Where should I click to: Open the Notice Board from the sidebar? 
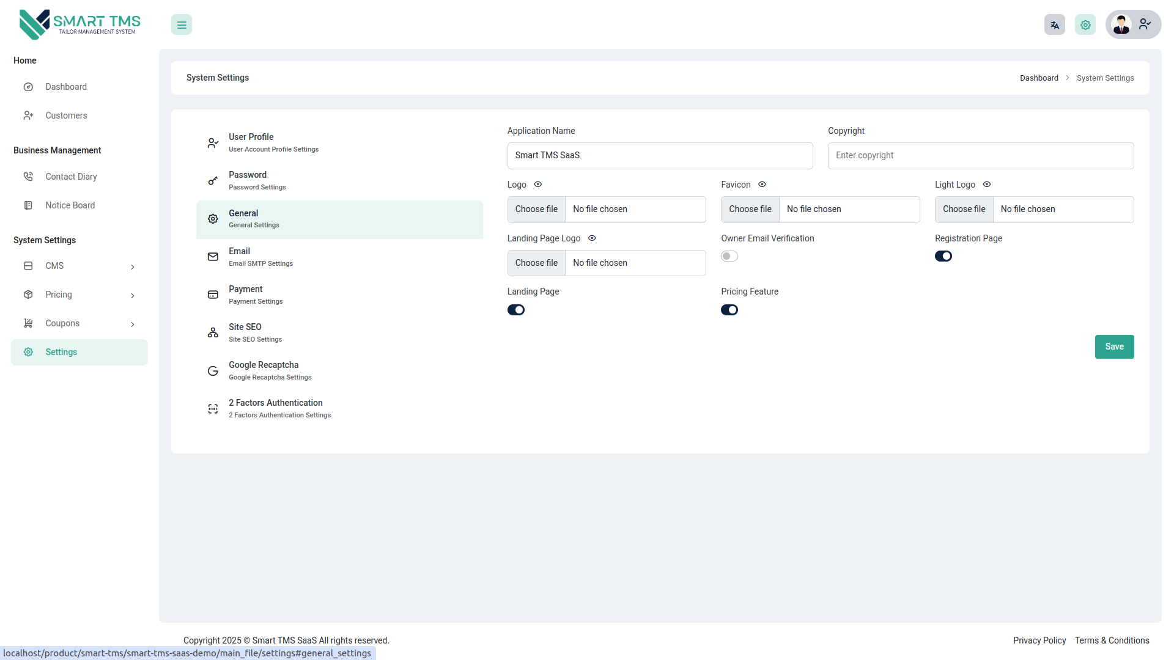pos(70,205)
